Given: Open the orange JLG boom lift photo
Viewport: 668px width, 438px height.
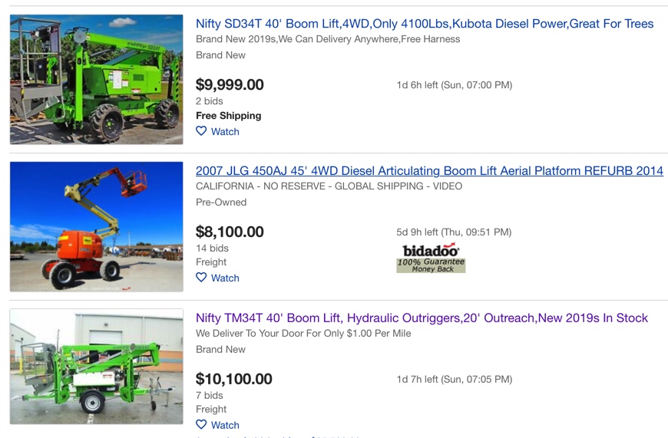Looking at the screenshot, I should pyautogui.click(x=97, y=226).
